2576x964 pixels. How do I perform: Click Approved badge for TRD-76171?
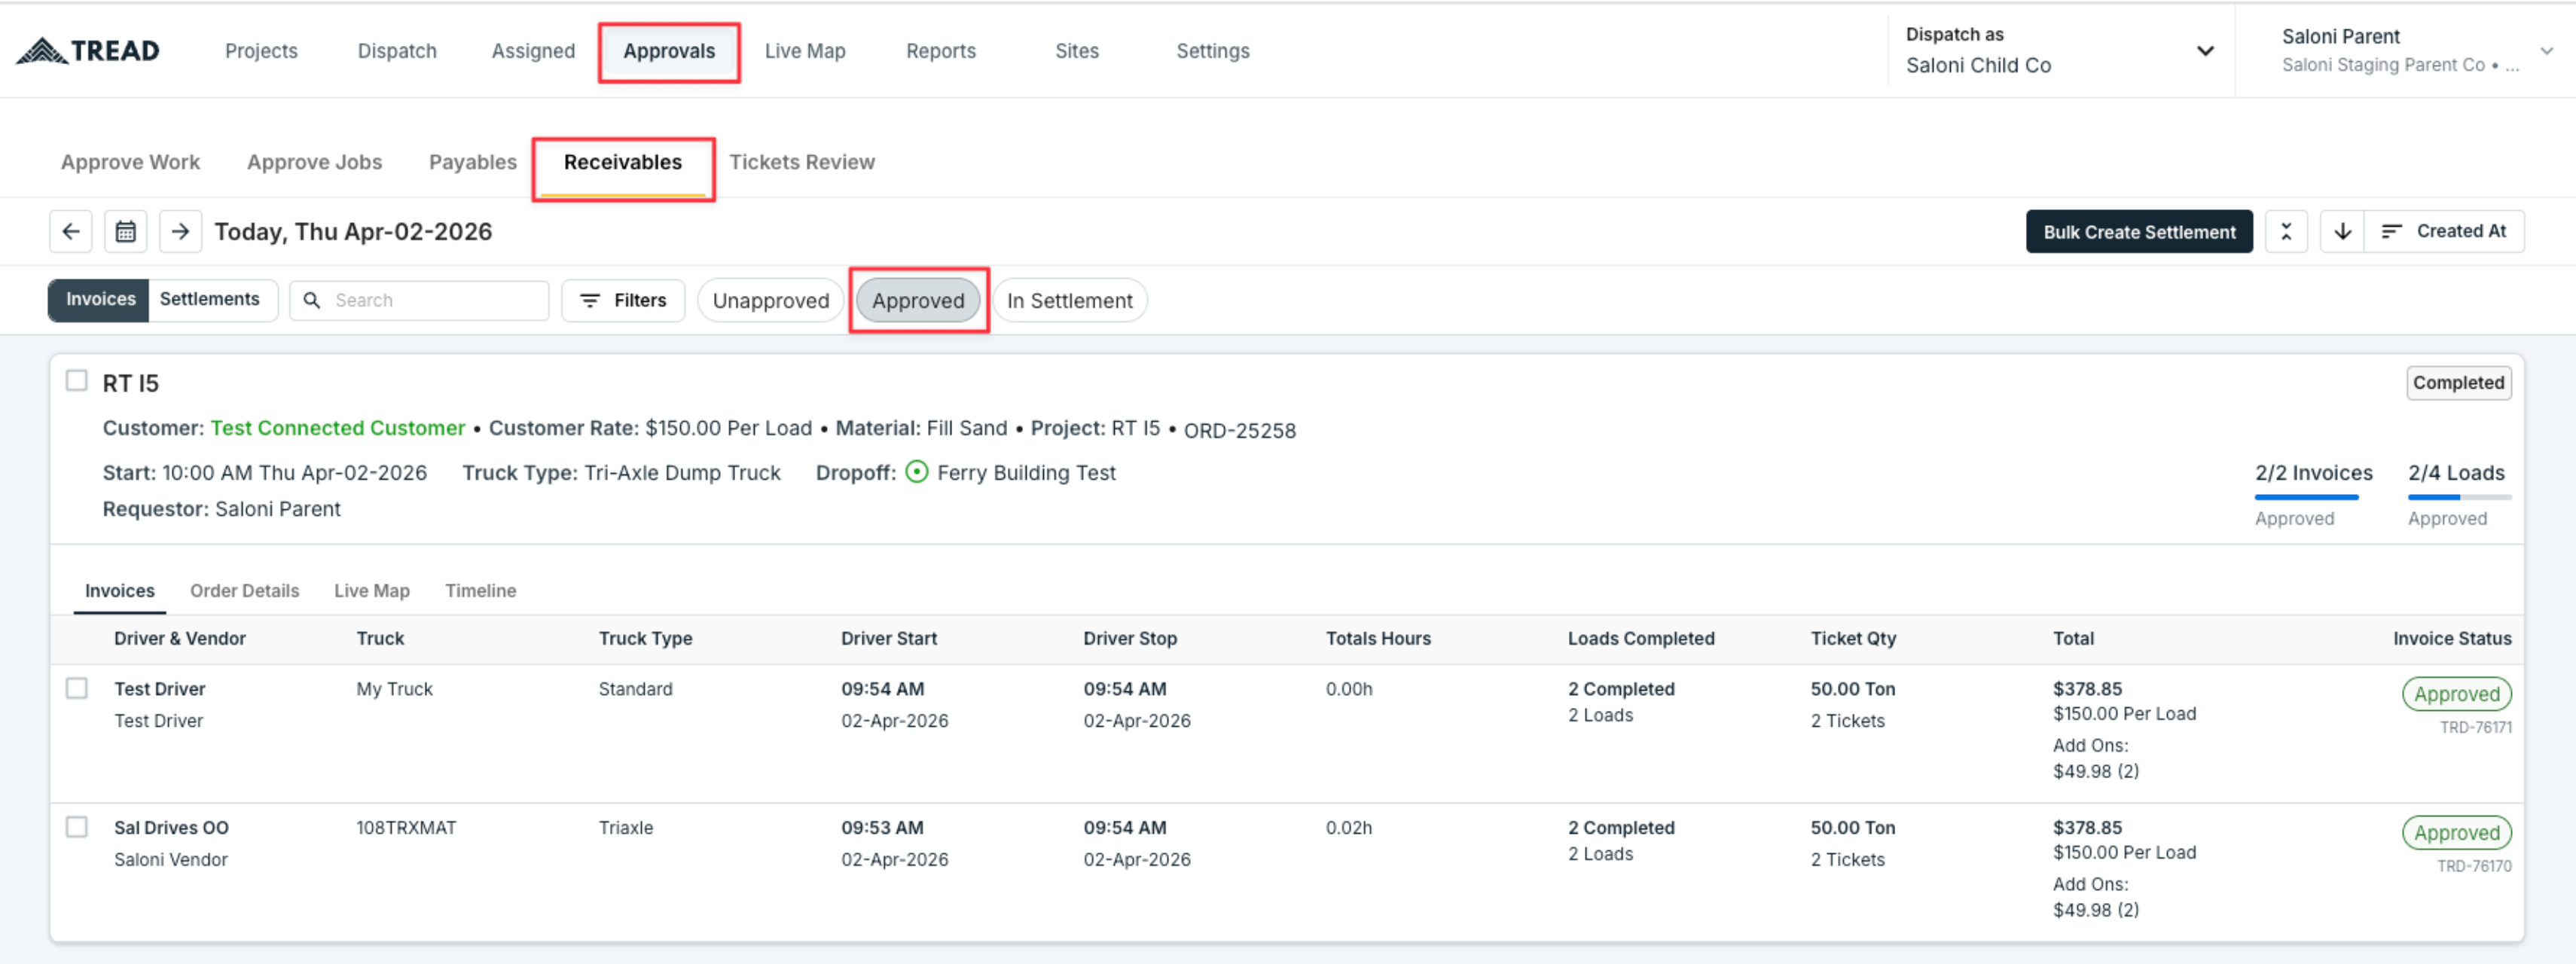pyautogui.click(x=2456, y=693)
